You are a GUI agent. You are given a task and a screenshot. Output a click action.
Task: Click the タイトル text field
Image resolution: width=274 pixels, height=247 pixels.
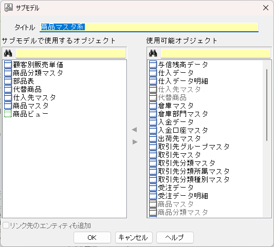pos(149,27)
